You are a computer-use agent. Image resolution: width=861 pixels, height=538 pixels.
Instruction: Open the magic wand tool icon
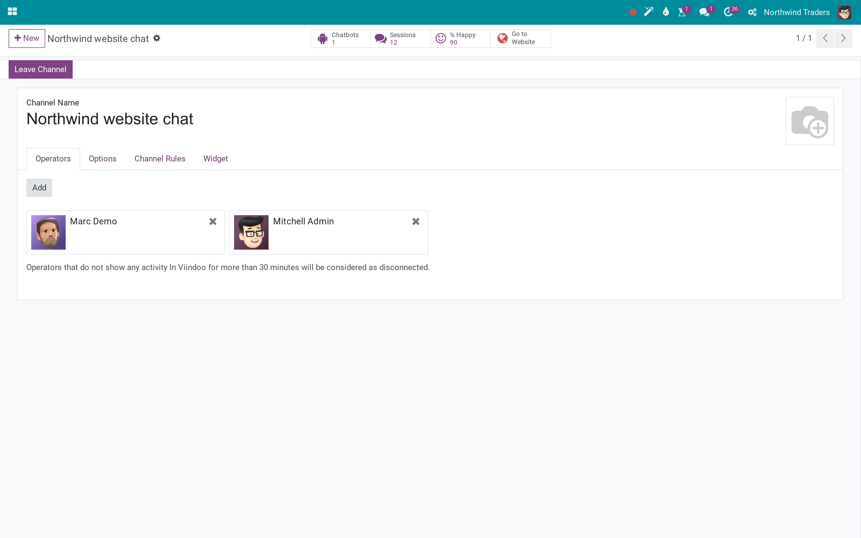(649, 12)
